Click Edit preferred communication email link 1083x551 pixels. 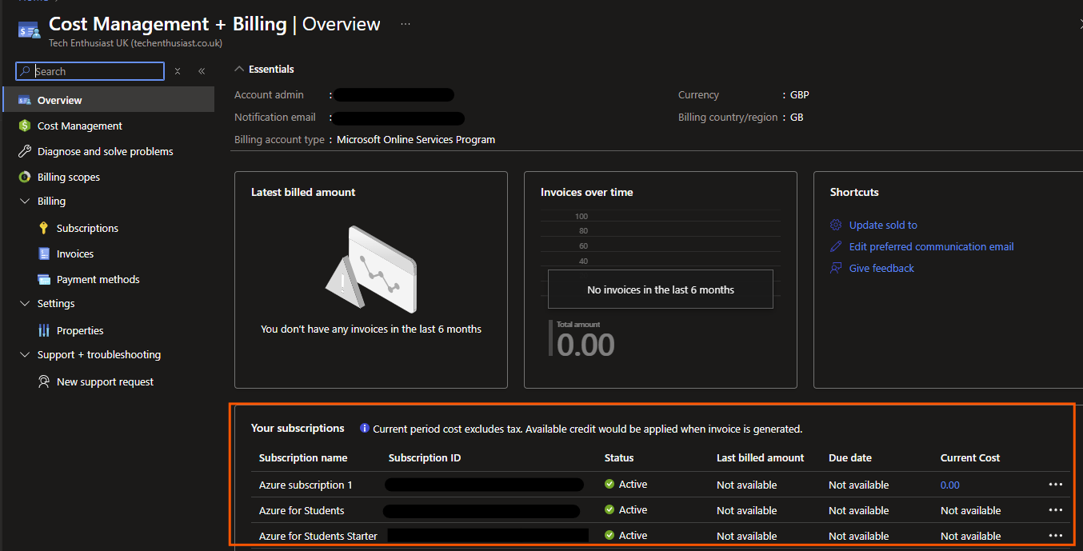pyautogui.click(x=931, y=246)
